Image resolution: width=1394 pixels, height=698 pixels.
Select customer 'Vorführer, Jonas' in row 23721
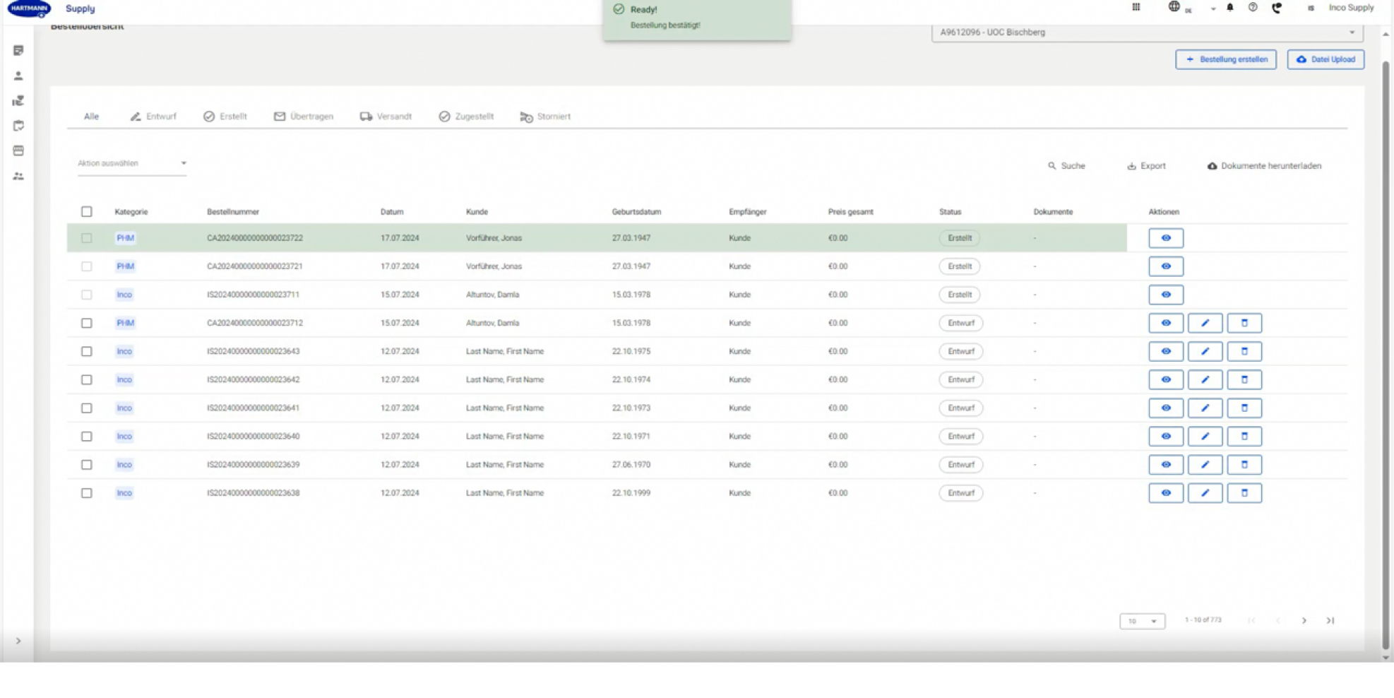point(494,266)
